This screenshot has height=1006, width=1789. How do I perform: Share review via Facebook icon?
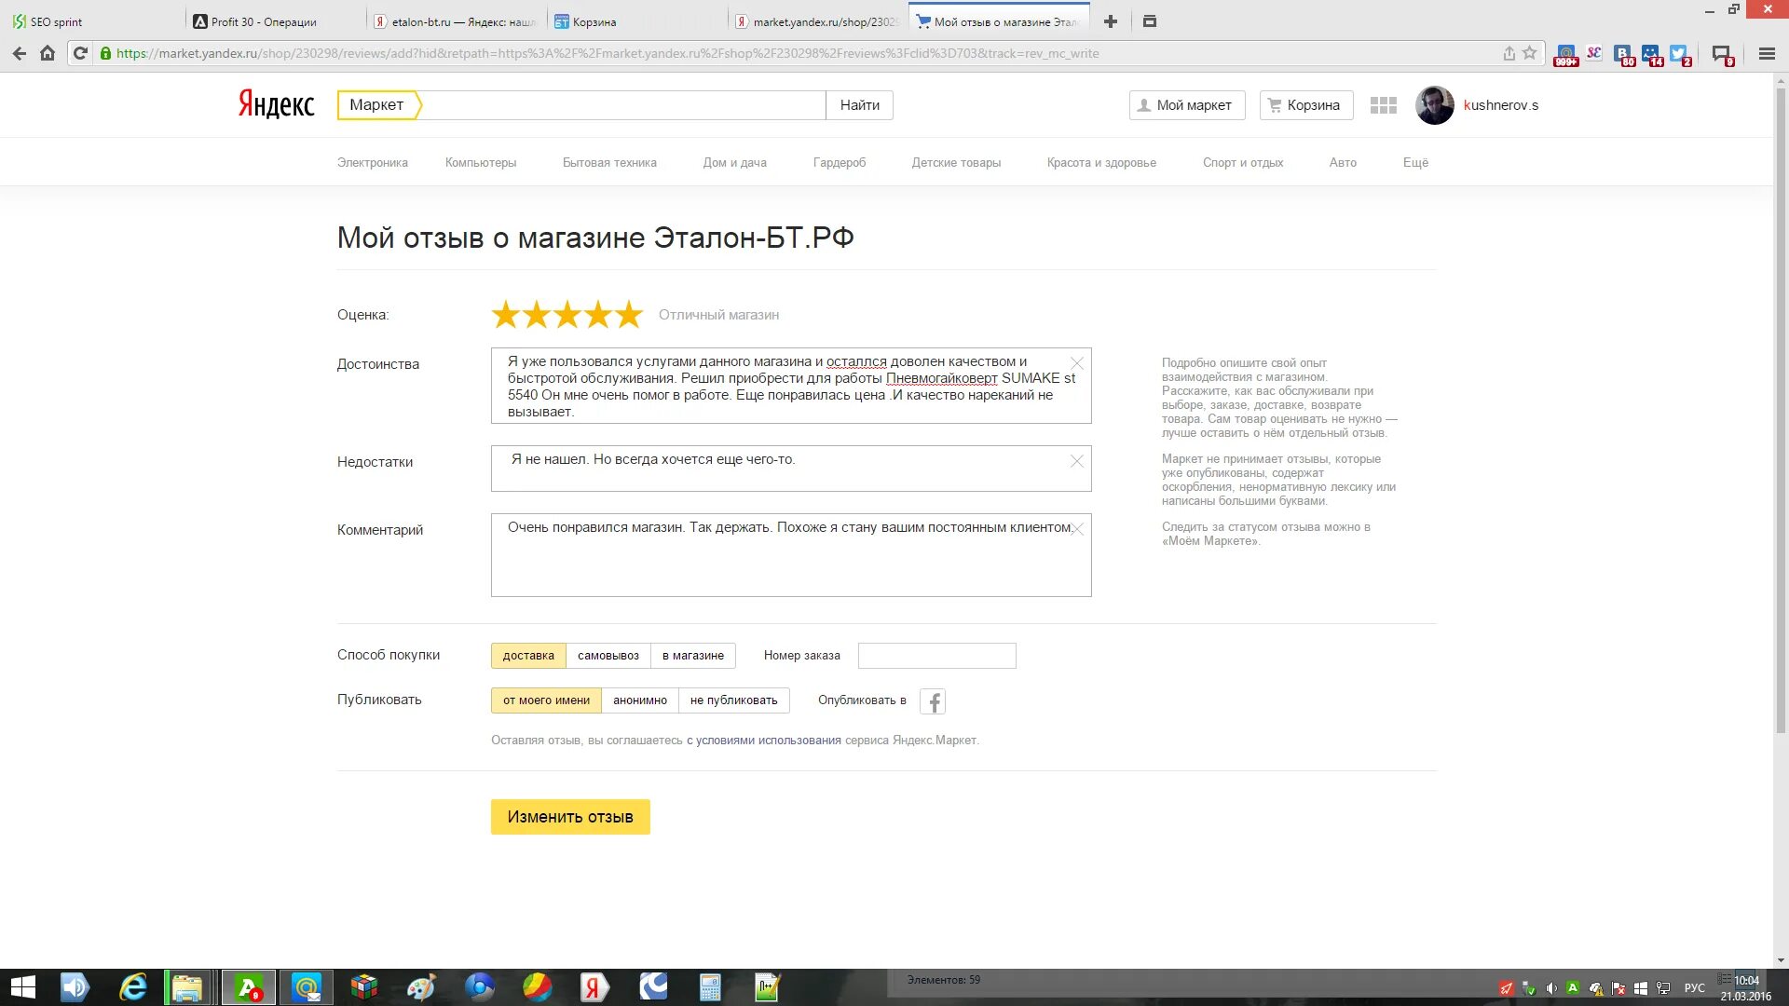933,701
